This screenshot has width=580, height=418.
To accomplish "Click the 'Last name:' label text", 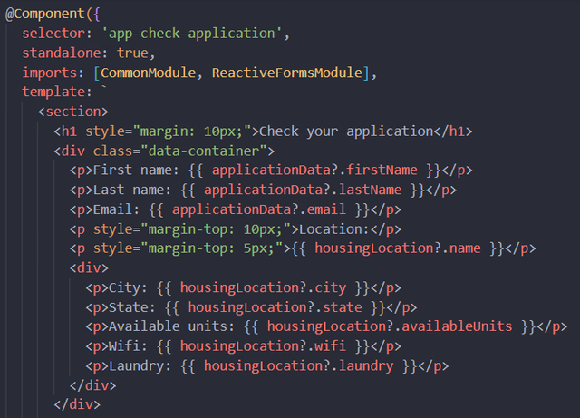I will [x=132, y=190].
